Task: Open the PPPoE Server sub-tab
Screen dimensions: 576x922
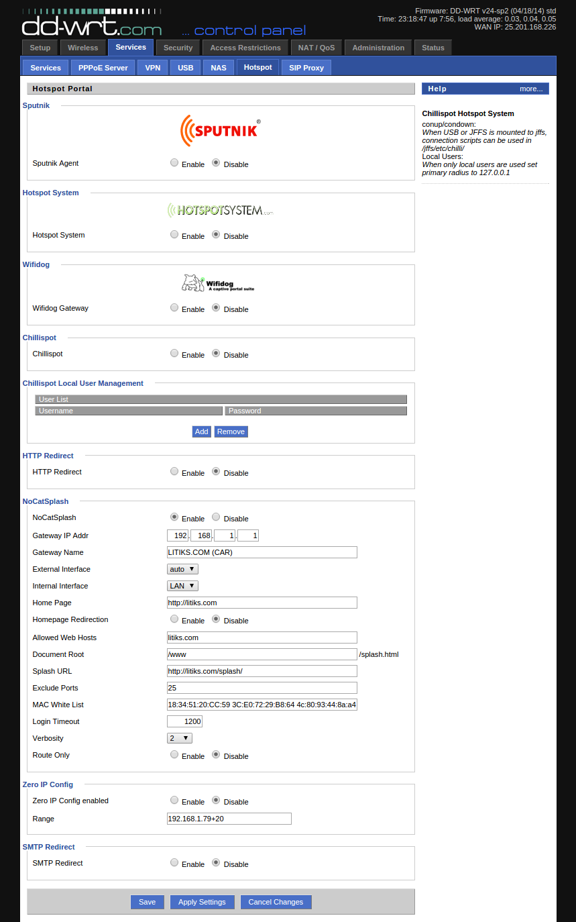Action: 103,68
